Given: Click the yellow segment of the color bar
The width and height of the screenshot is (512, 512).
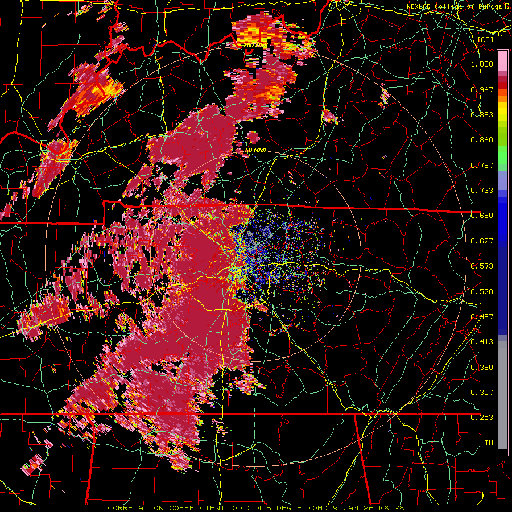Looking at the screenshot, I should tap(502, 111).
